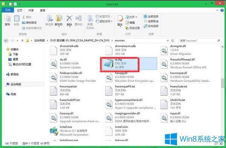Click Select all (全部选择)
Viewport: 226px width, 148px height.
coord(151,17)
